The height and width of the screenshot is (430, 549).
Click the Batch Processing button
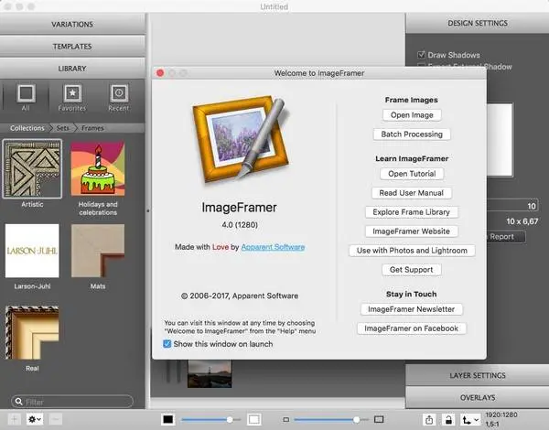click(x=412, y=134)
